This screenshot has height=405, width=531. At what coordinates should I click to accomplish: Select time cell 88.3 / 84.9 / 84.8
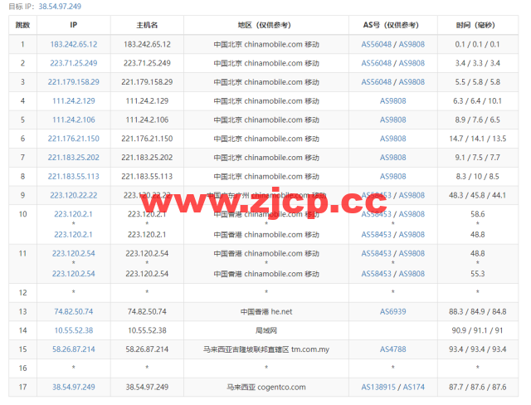(478, 311)
